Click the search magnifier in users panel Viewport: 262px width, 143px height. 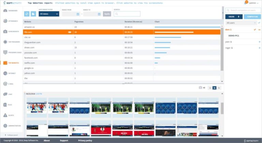pos(228,10)
